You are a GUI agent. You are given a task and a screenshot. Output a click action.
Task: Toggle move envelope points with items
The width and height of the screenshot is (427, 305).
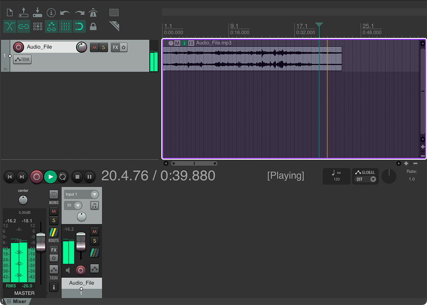[x=51, y=26]
